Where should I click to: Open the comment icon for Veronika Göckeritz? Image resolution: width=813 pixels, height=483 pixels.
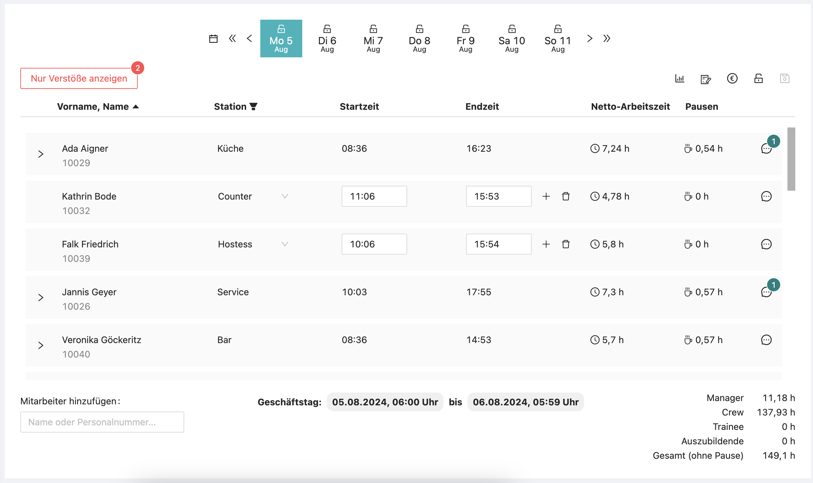pos(766,340)
